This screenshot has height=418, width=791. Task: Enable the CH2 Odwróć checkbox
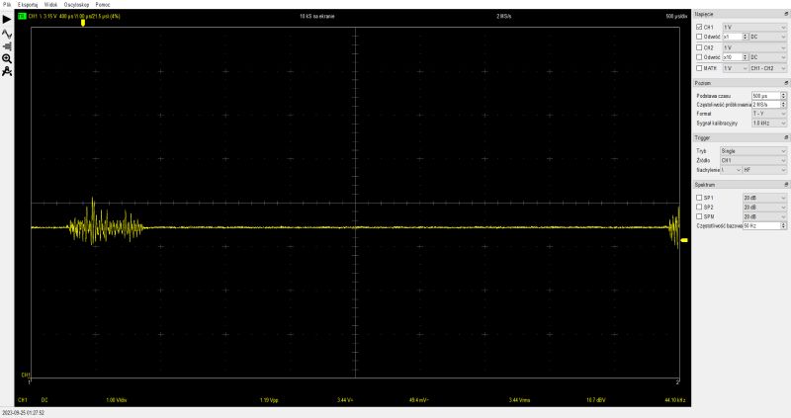[x=699, y=57]
